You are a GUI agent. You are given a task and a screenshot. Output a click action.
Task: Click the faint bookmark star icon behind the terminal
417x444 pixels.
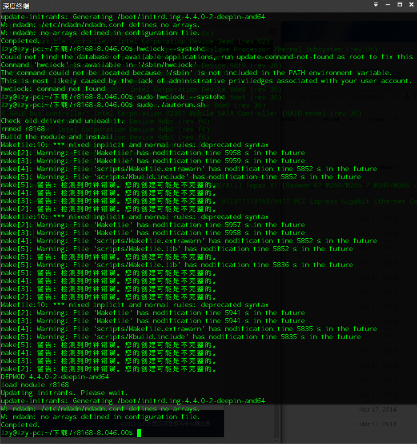click(259, 32)
